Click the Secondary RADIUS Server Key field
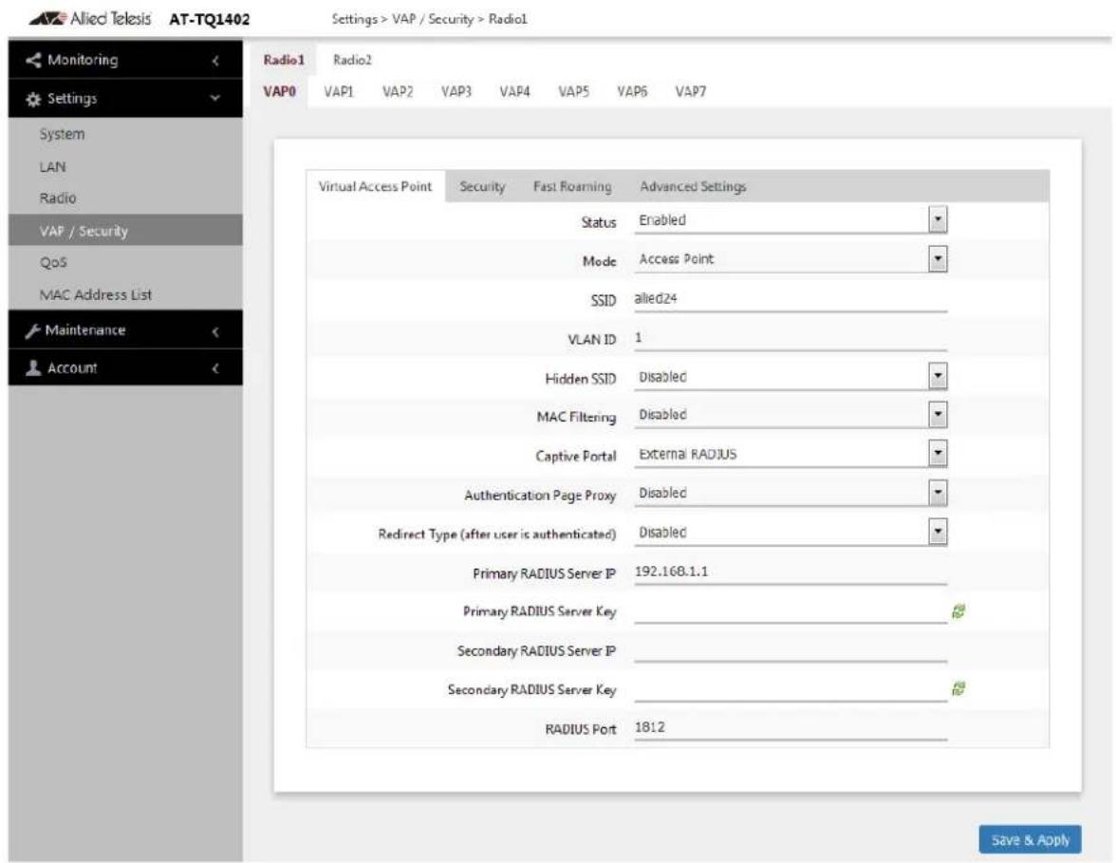1116x863 pixels. tap(790, 688)
